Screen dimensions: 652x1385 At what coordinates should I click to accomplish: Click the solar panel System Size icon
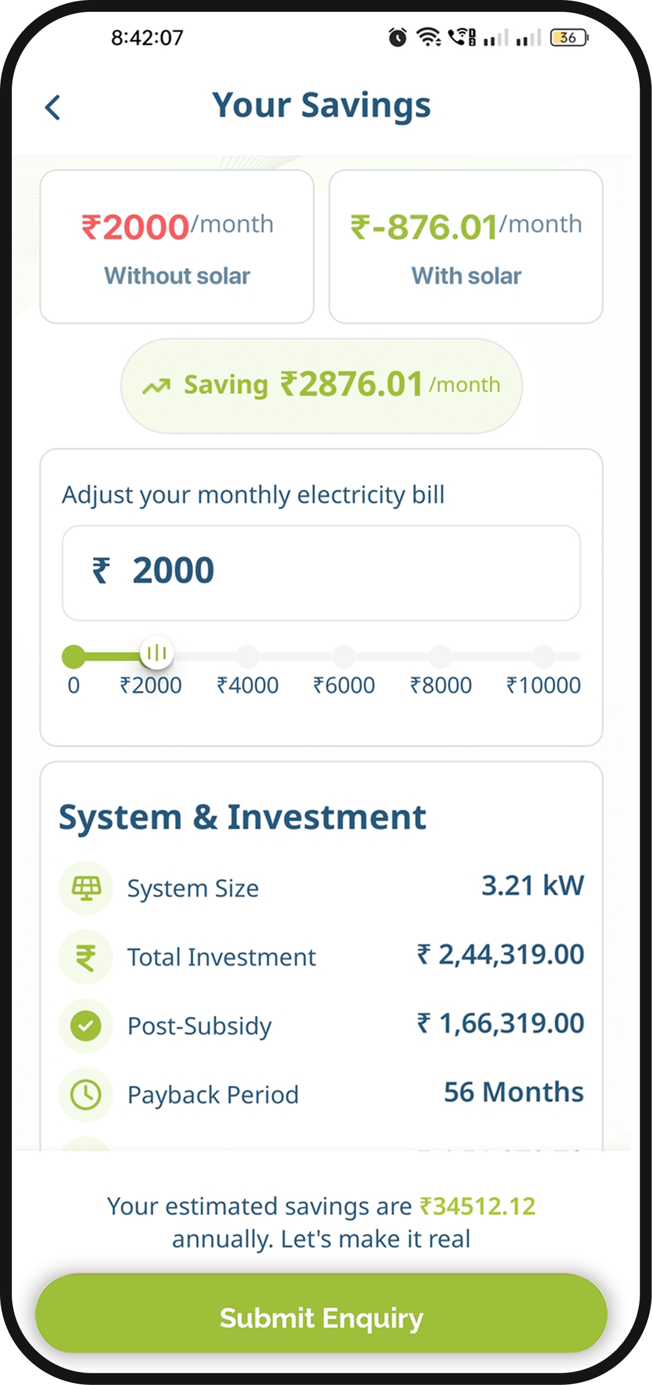86,887
